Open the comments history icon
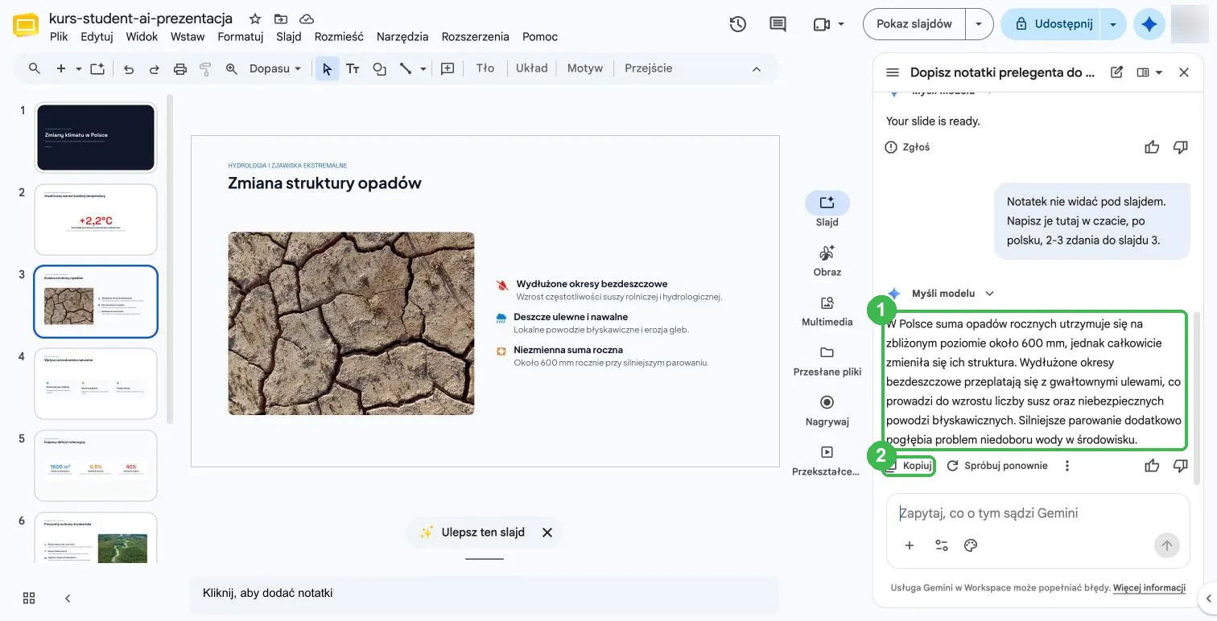 click(x=778, y=24)
